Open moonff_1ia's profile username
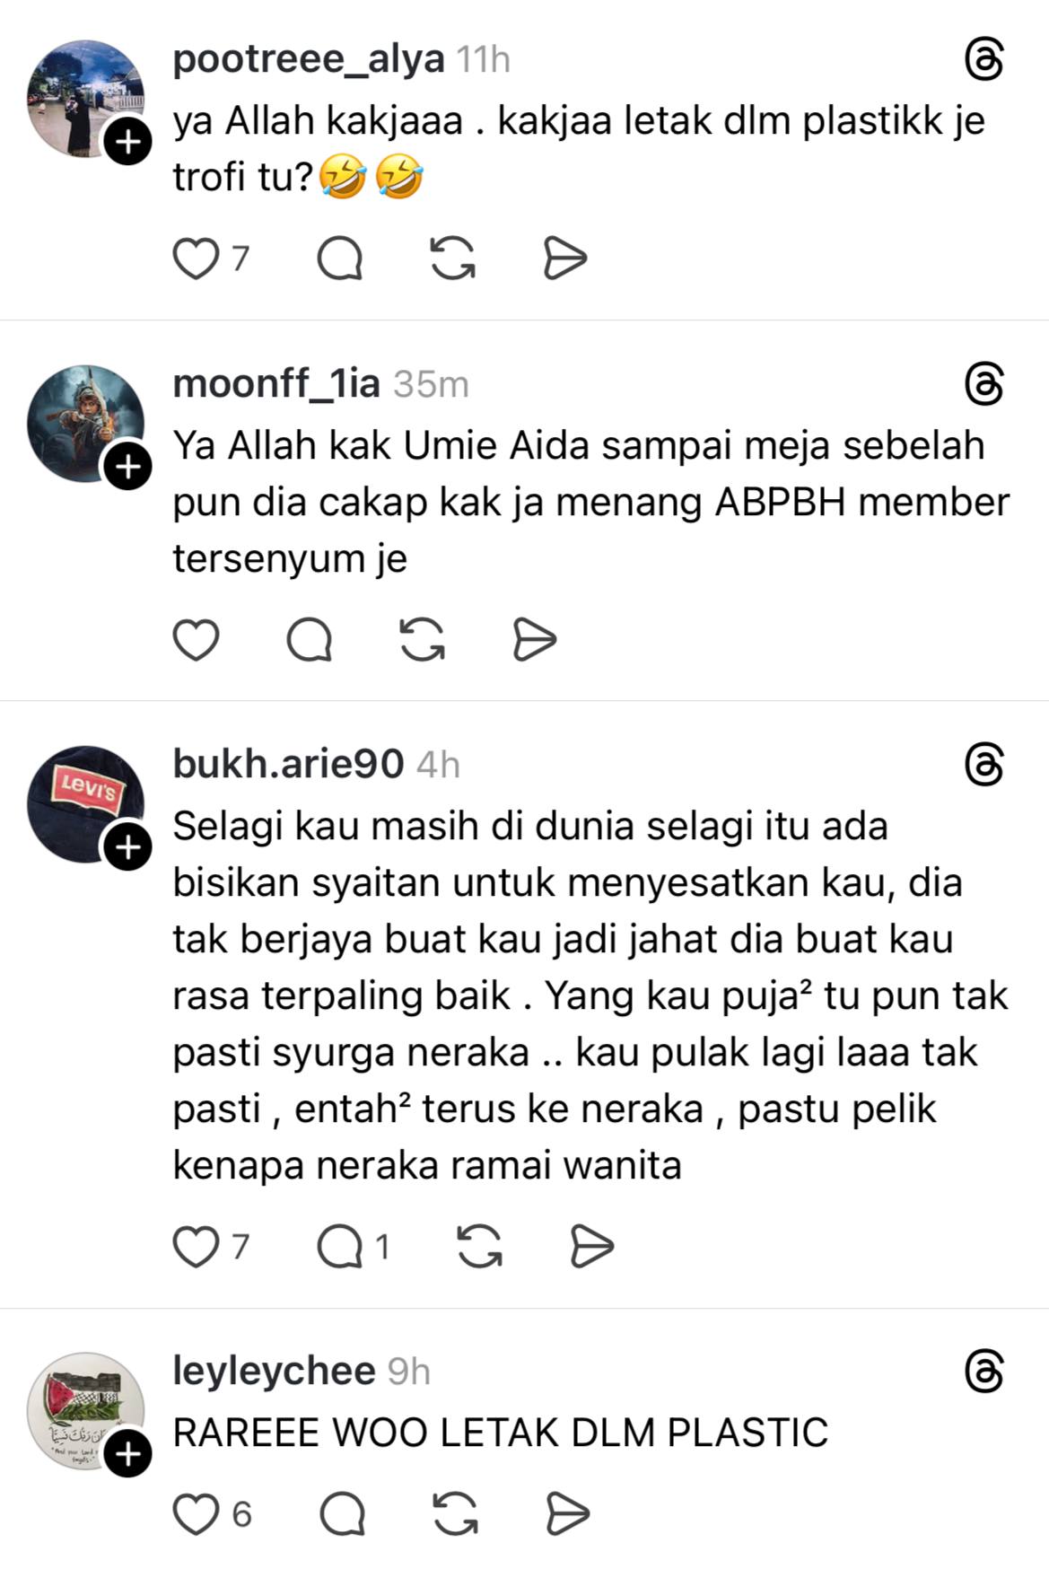This screenshot has width=1049, height=1569. [x=276, y=384]
